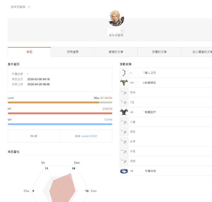Click the hunter bow weapon icon
The height and width of the screenshot is (202, 212).
pos(124,73)
